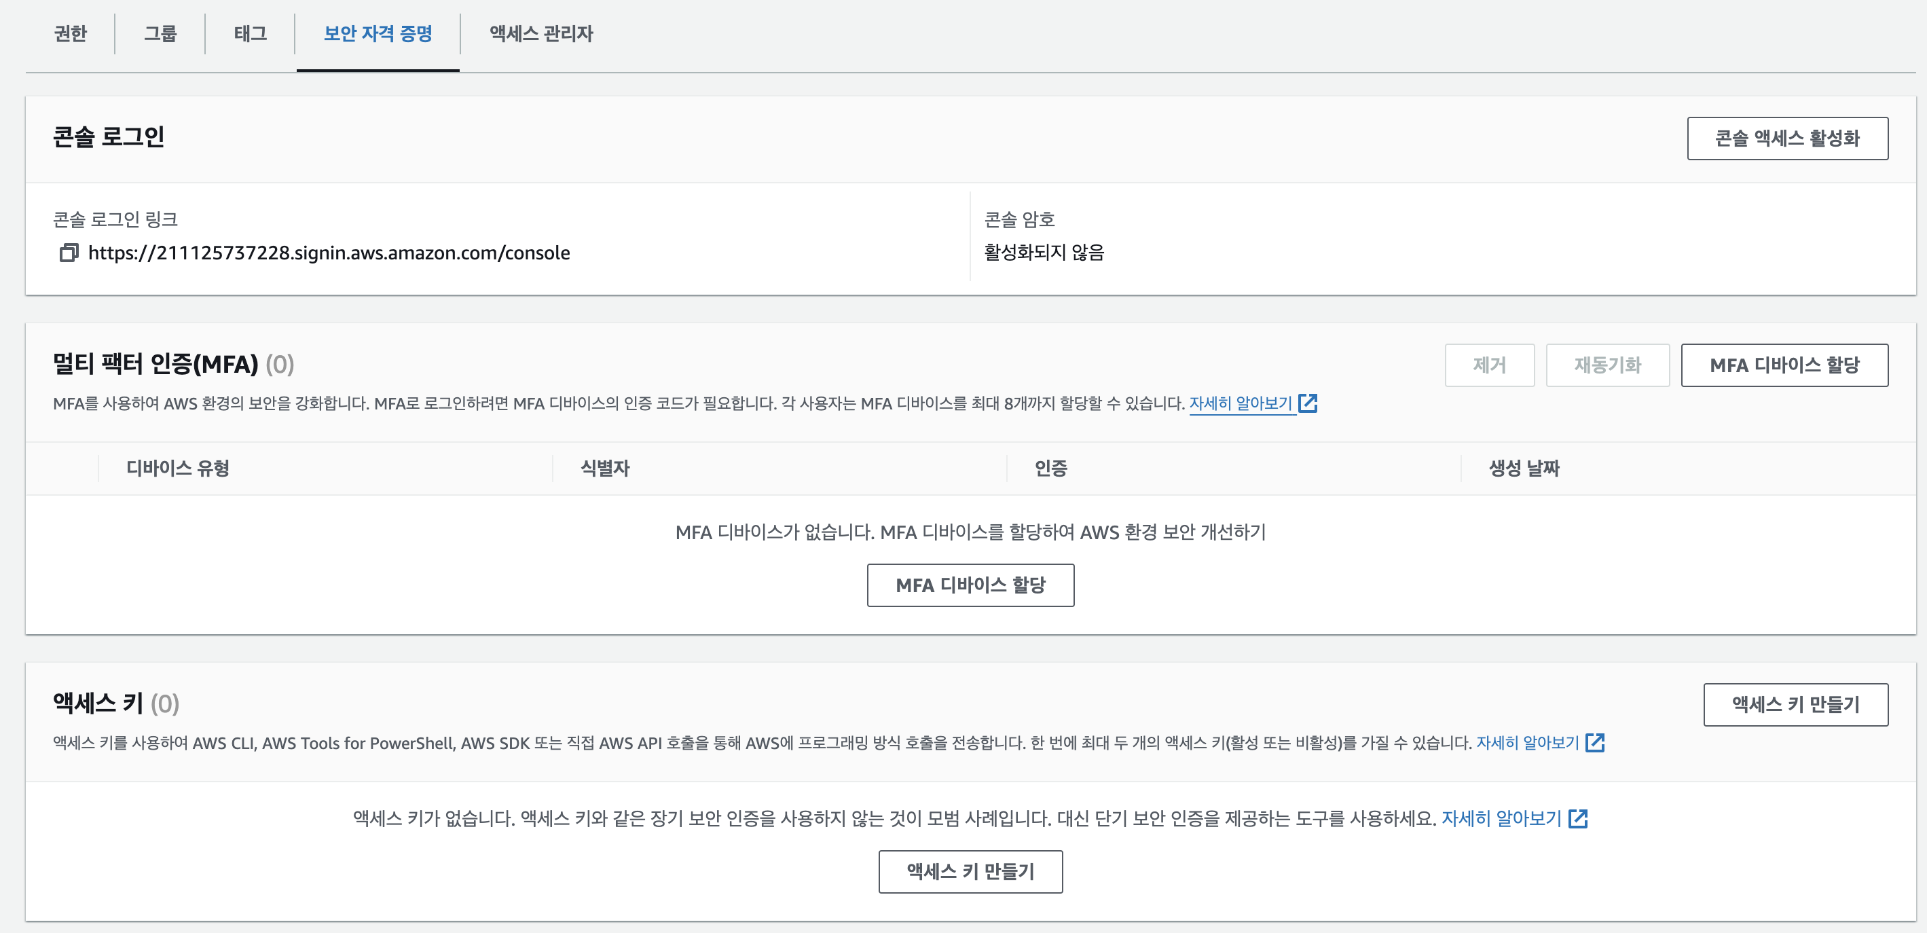Click the 콘솔 로그인 section heading
The width and height of the screenshot is (1927, 933).
109,137
